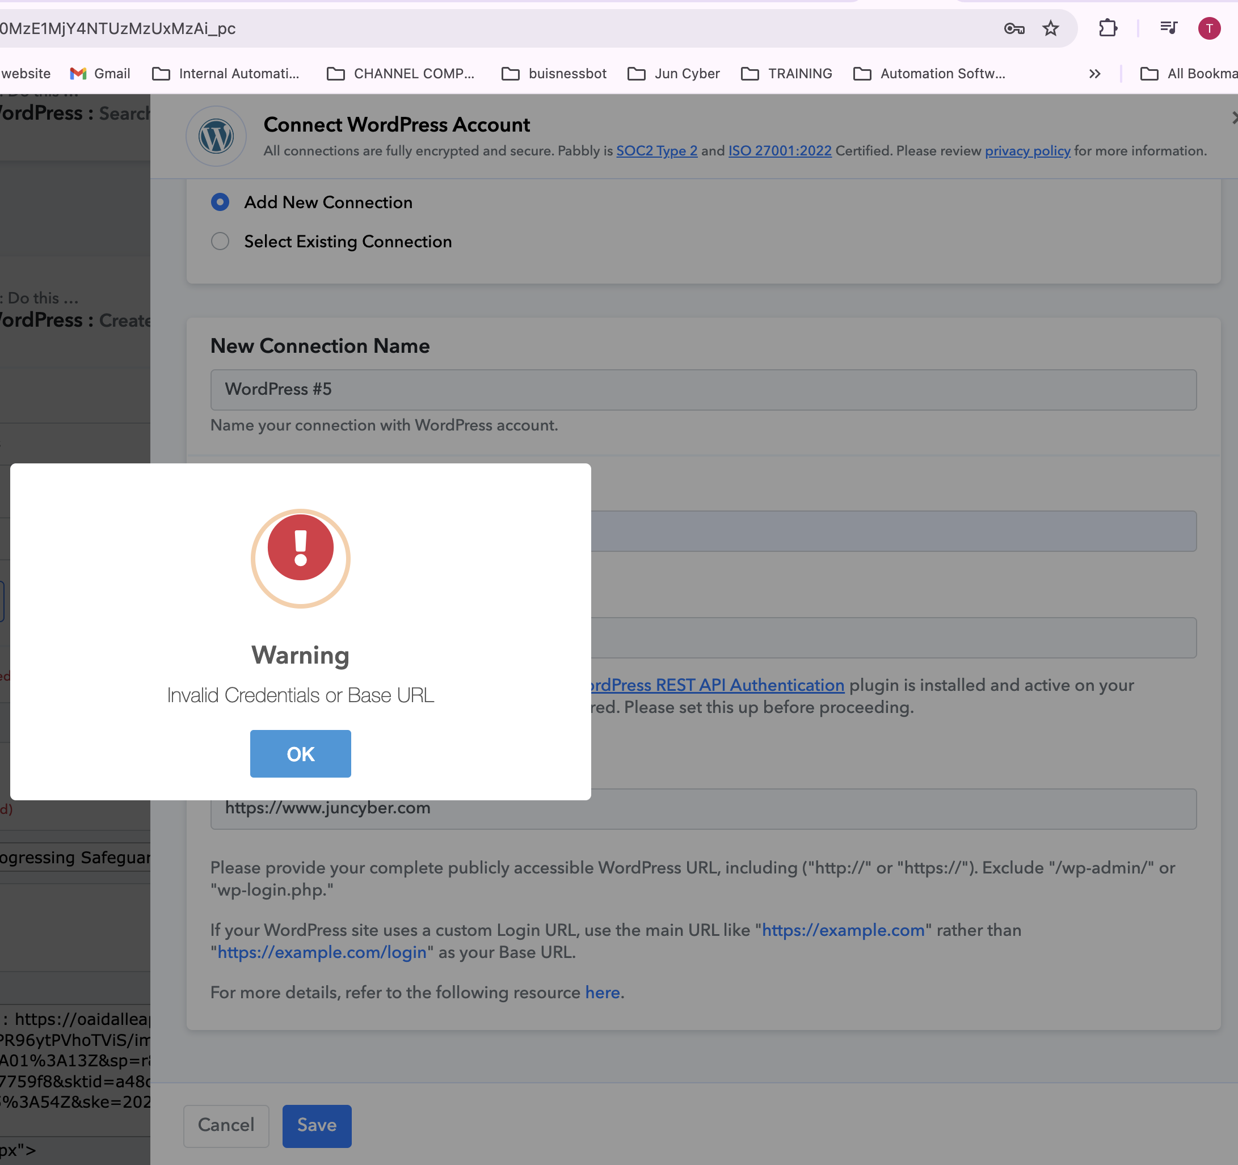Open the SOC2 Type 2 link
The width and height of the screenshot is (1238, 1165).
657,151
